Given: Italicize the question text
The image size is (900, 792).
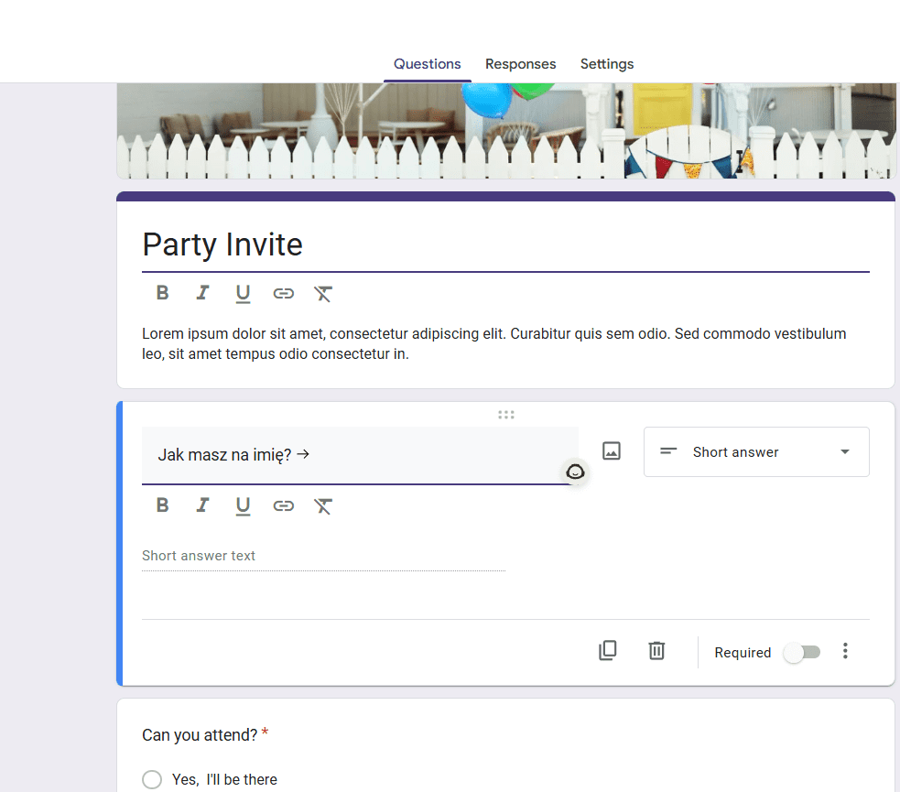Looking at the screenshot, I should pyautogui.click(x=202, y=505).
